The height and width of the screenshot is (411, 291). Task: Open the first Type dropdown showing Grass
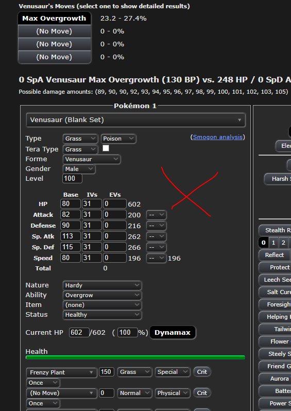pos(80,139)
